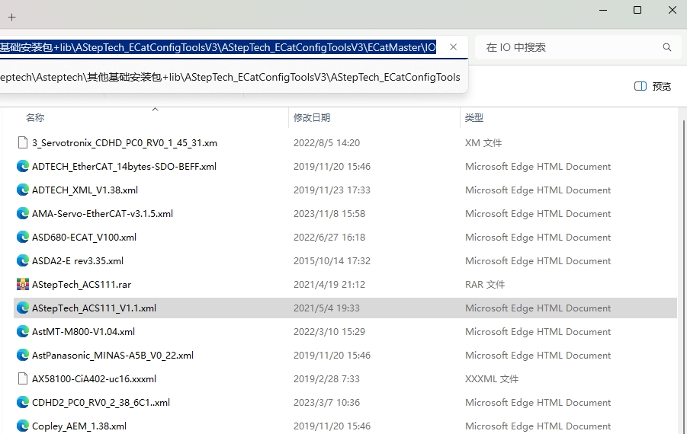Viewport: 687px width, 434px height.
Task: Click RAR archive icon of AStepTech_ACS111.rar
Action: click(x=22, y=284)
